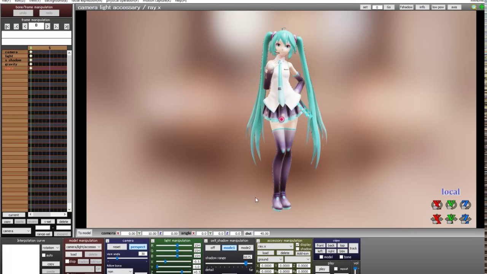Open the follow bone 'non' dropdown
This screenshot has width=487, height=274.
119,271
